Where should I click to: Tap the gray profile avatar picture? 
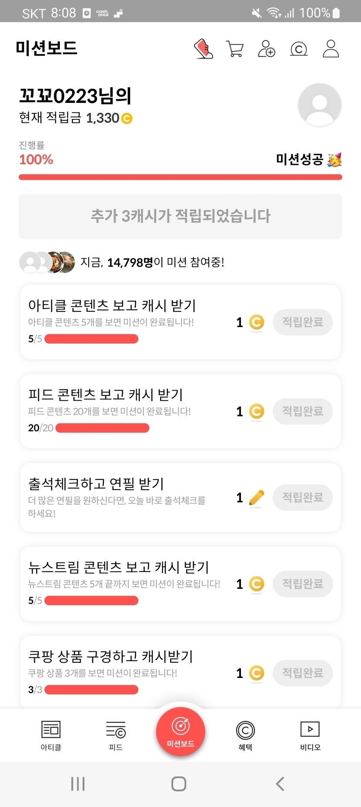[320, 105]
